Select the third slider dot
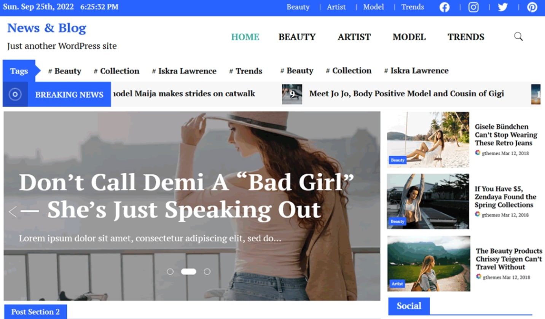This screenshot has width=545, height=319. click(x=207, y=271)
